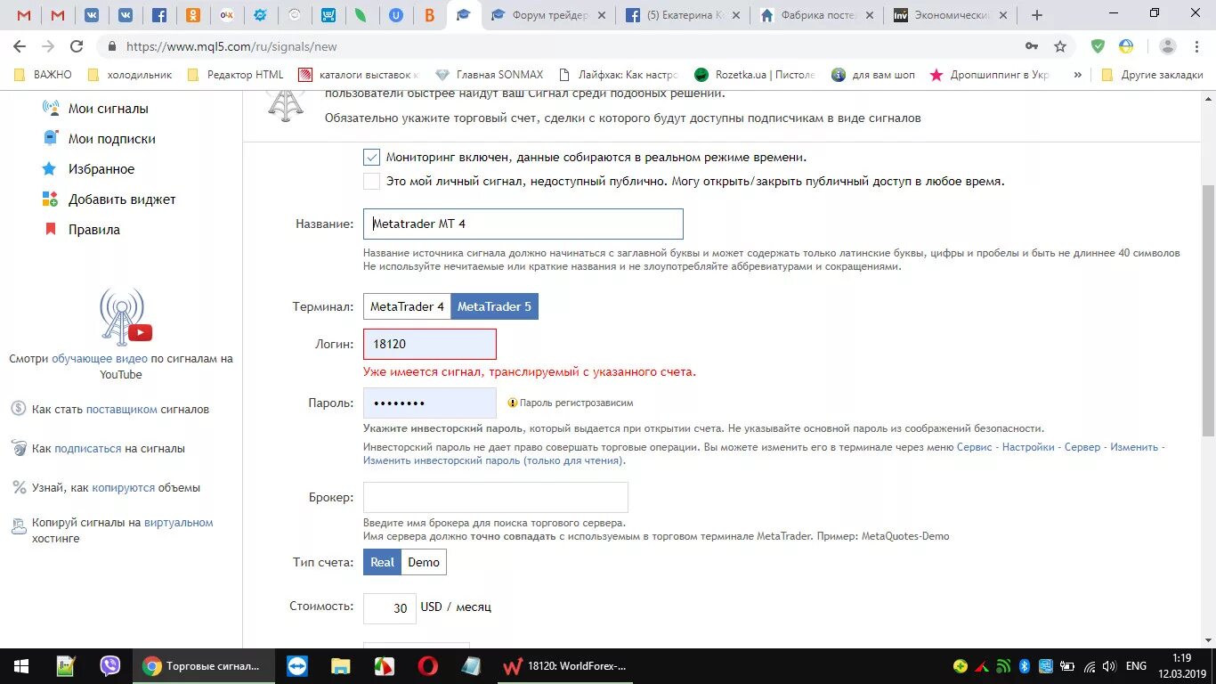Open Opera browser from taskbar
1216x684 pixels.
[x=427, y=666]
